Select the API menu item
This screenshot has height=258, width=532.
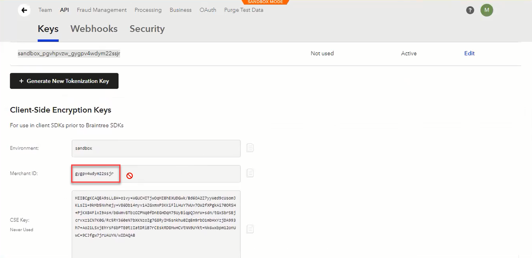click(x=64, y=10)
